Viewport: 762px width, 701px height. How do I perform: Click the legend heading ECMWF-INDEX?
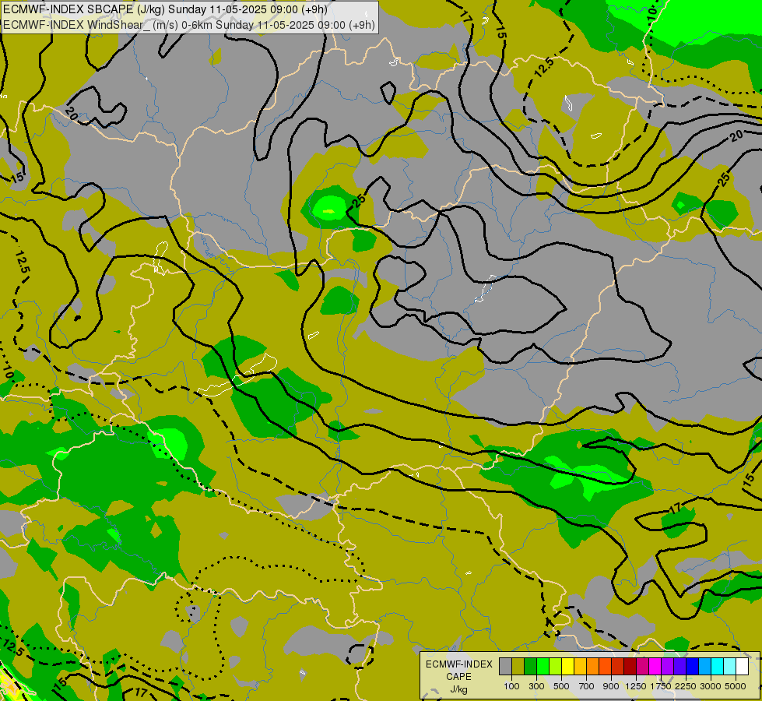point(459,664)
